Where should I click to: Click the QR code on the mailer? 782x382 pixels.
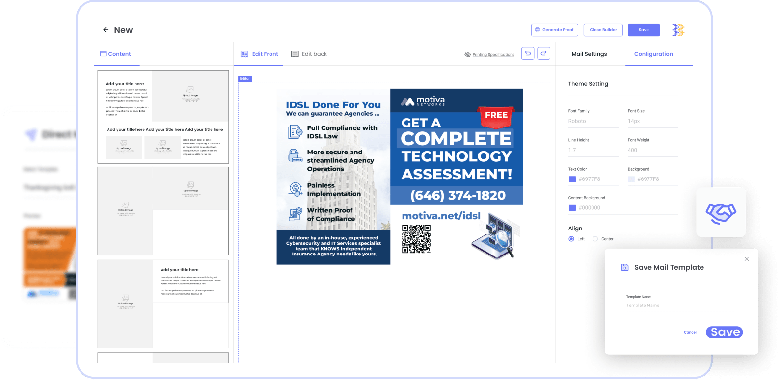click(416, 239)
